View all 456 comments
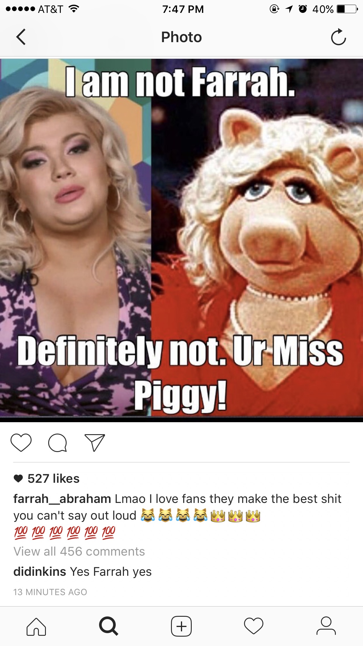Screen dimensions: 363x646 coord(79,551)
